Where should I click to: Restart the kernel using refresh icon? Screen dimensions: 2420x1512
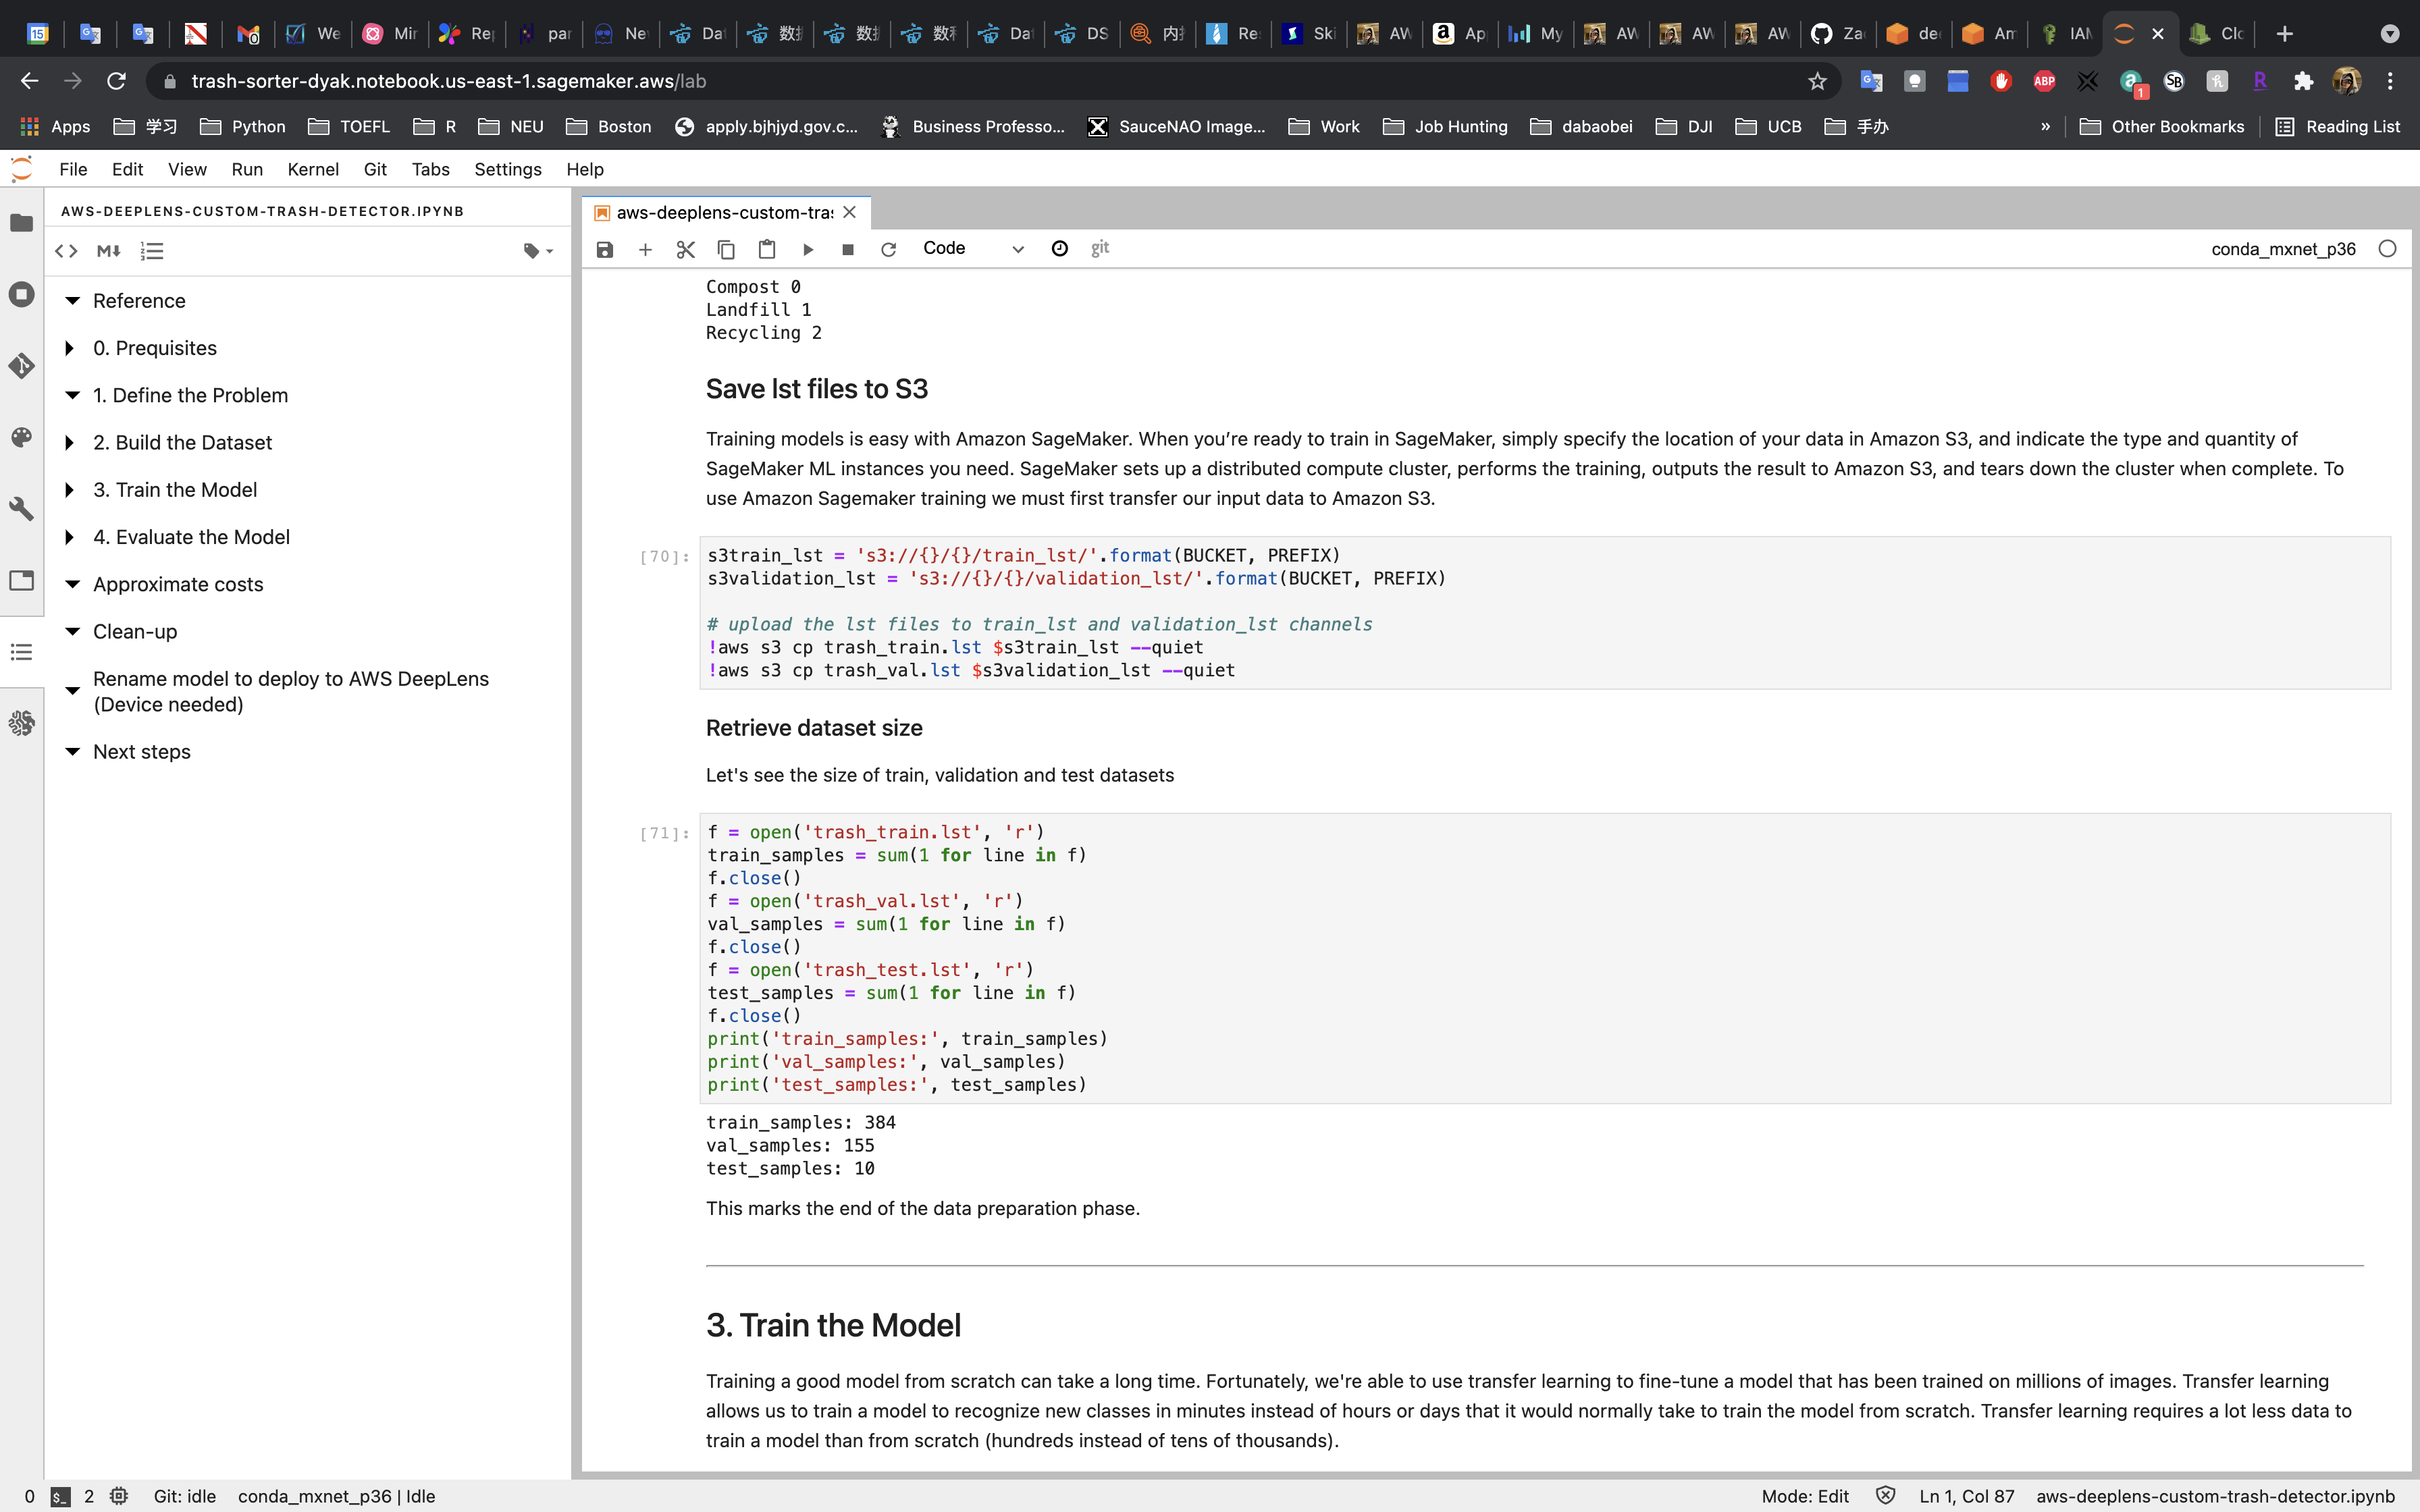click(888, 249)
